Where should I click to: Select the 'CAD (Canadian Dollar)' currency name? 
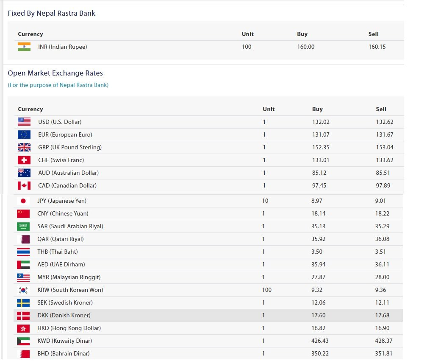[x=67, y=186]
